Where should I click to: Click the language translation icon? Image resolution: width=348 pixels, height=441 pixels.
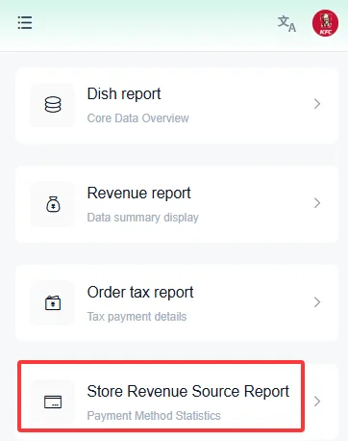click(286, 24)
